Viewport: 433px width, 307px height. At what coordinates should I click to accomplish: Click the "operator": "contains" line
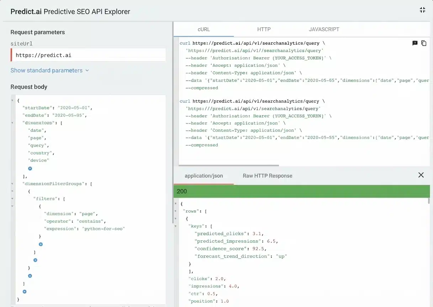(75, 221)
